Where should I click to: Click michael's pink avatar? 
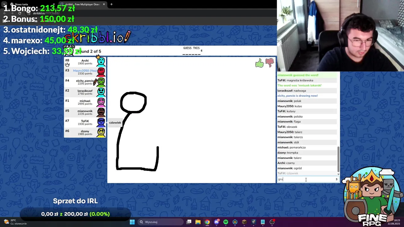101,102
